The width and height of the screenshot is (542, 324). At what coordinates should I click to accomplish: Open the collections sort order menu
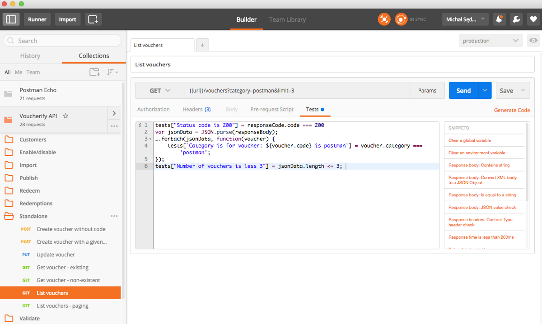112,72
